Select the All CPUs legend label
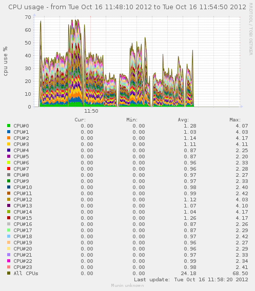 click(x=26, y=273)
